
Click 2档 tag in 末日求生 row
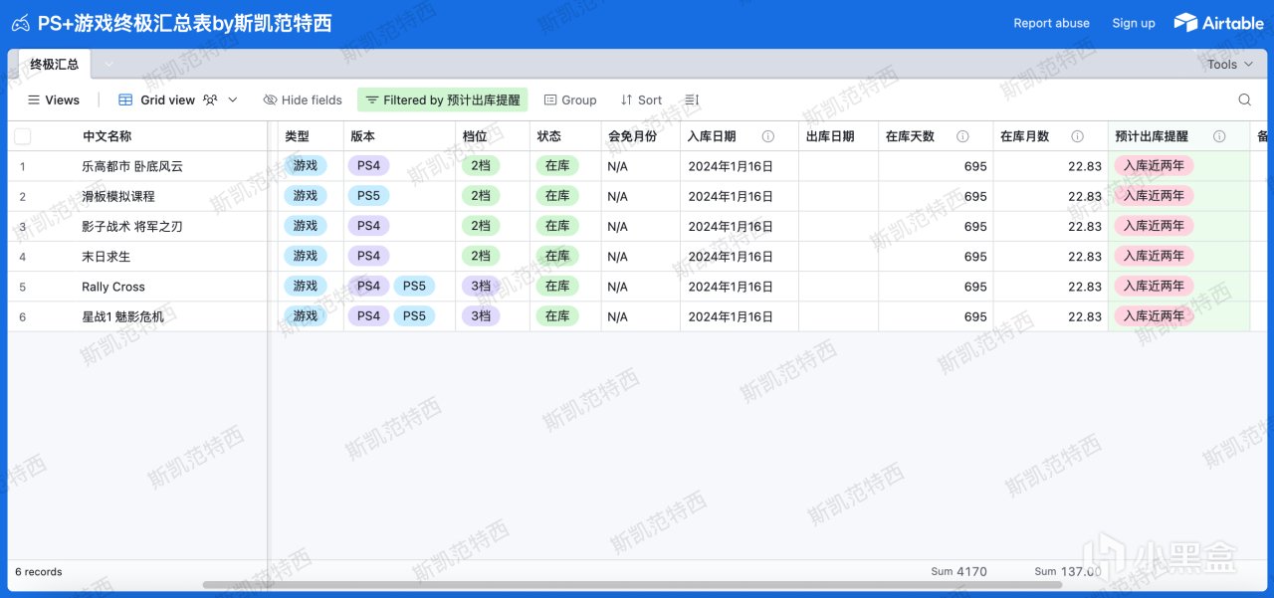pyautogui.click(x=481, y=256)
